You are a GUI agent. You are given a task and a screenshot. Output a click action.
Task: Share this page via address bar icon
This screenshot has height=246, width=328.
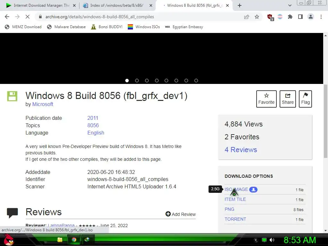[x=247, y=17]
